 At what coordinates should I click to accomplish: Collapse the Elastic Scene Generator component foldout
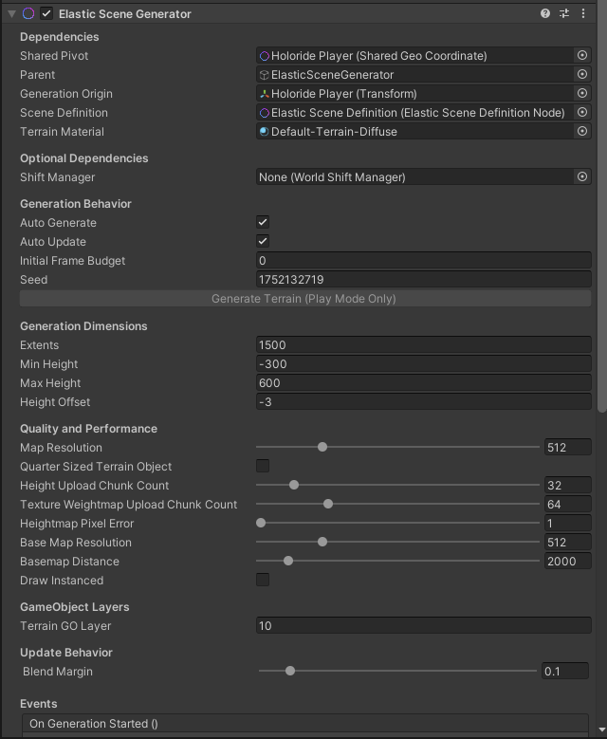11,13
